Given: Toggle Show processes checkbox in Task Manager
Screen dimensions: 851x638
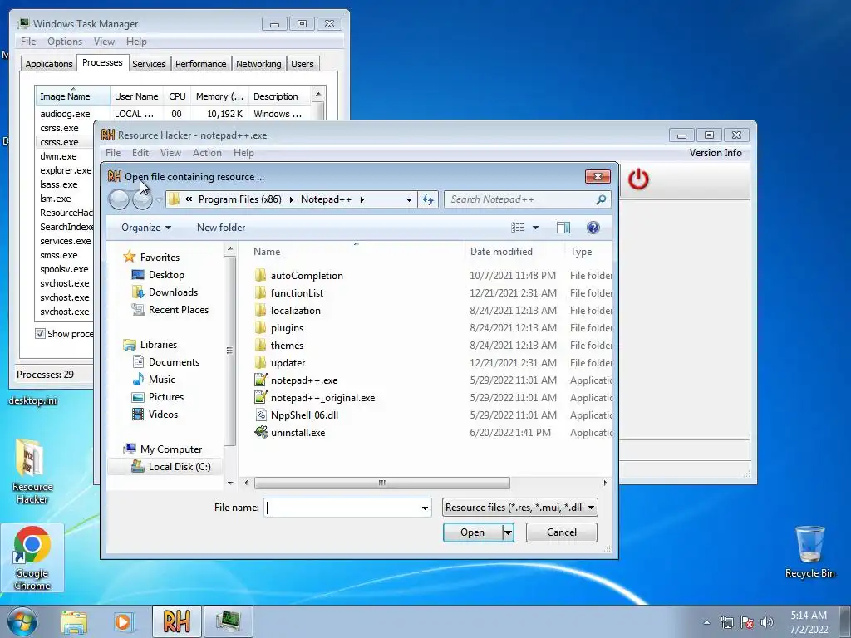Looking at the screenshot, I should (40, 334).
